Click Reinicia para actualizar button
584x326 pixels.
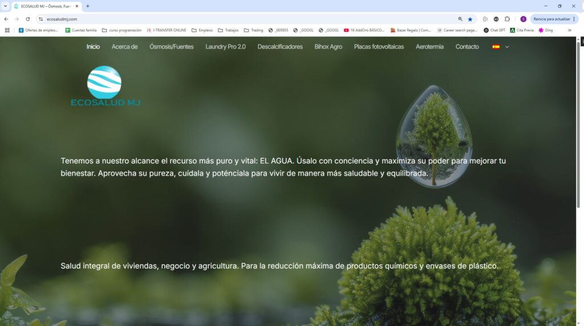[x=554, y=19]
